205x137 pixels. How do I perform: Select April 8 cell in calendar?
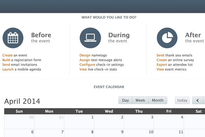[x=79, y=133]
